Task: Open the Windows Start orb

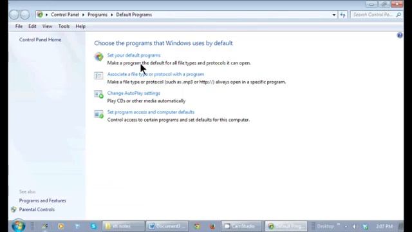Action: tap(18, 226)
